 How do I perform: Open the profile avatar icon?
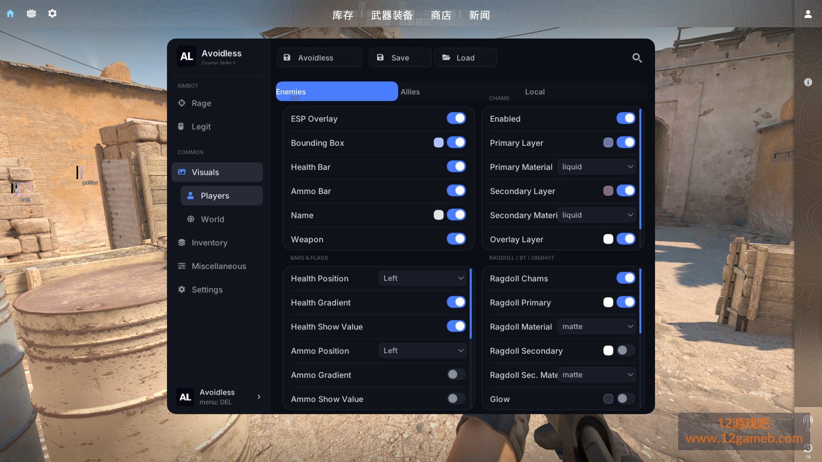point(808,14)
